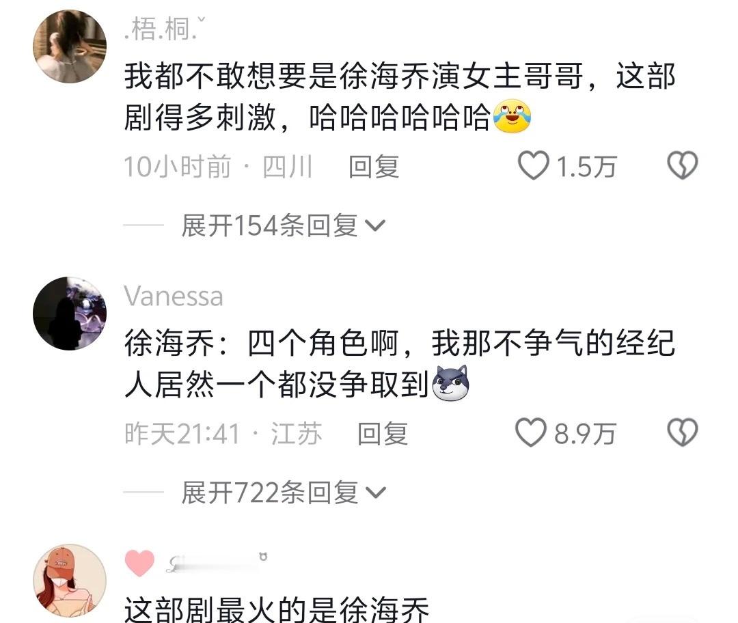Open .梧.桐. user avatar
The image size is (738, 623).
click(x=70, y=46)
